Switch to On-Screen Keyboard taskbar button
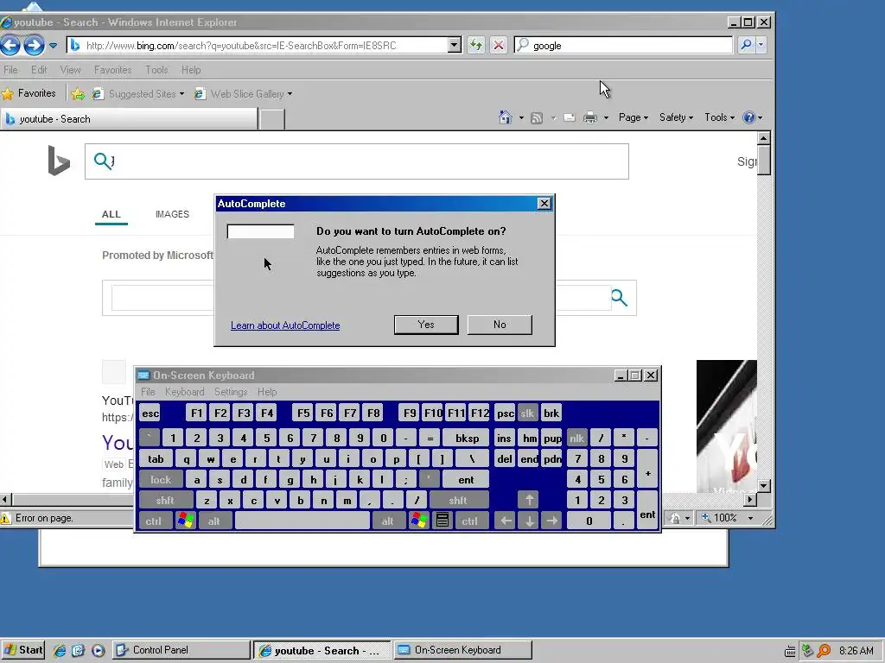 462,650
